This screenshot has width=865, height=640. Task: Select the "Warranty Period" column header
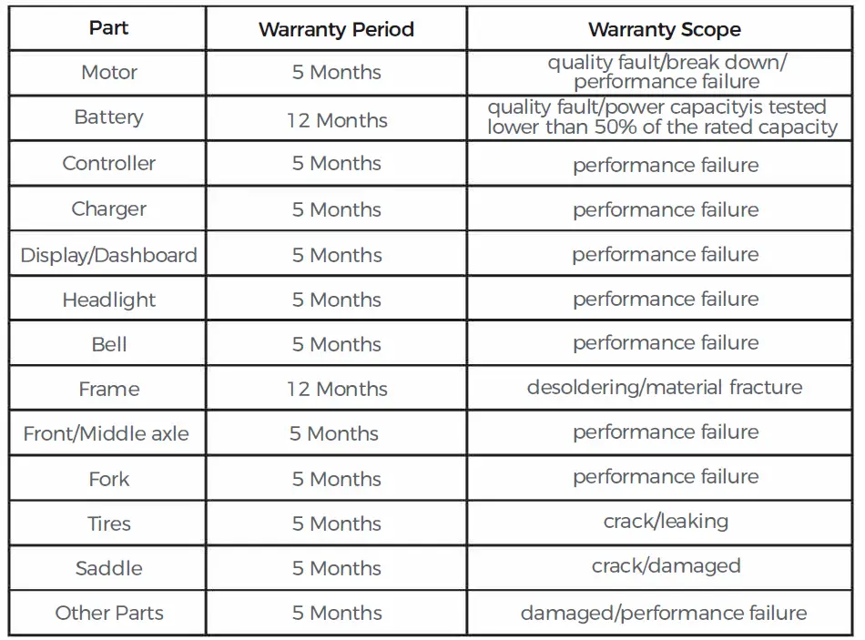336,29
